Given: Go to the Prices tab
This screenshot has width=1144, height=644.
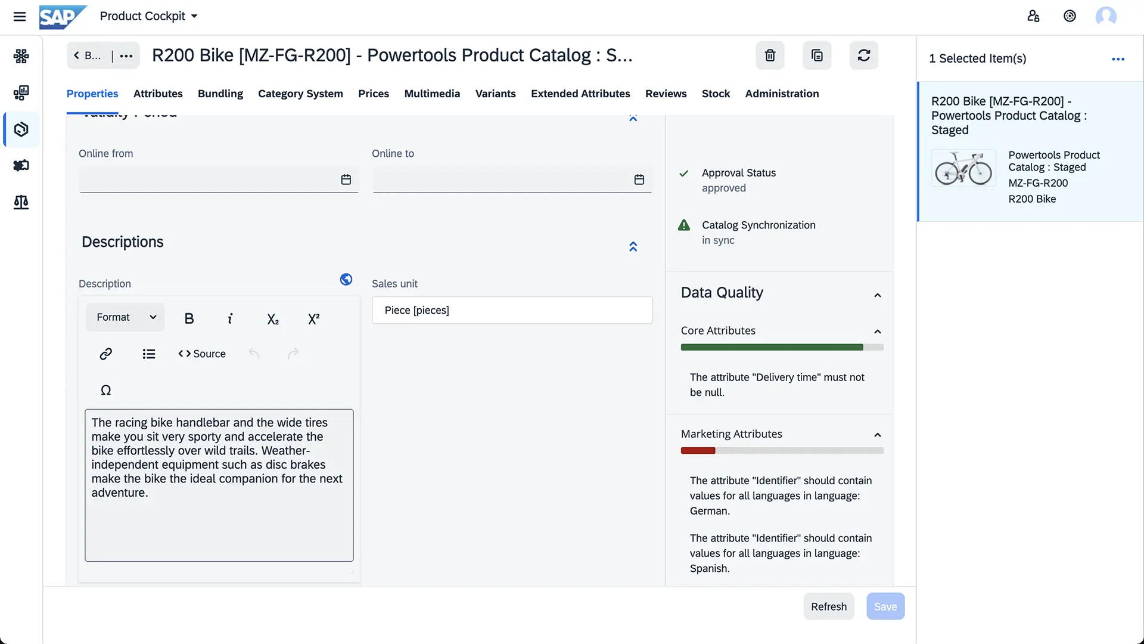Looking at the screenshot, I should coord(374,94).
